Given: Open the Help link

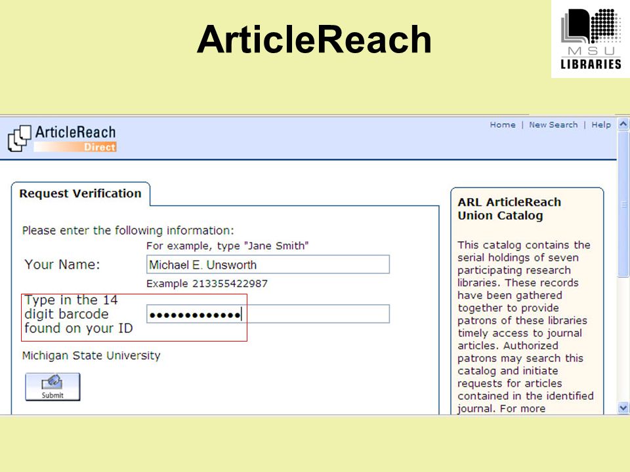Looking at the screenshot, I should 600,125.
